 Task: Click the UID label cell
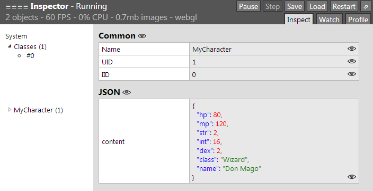[144, 62]
